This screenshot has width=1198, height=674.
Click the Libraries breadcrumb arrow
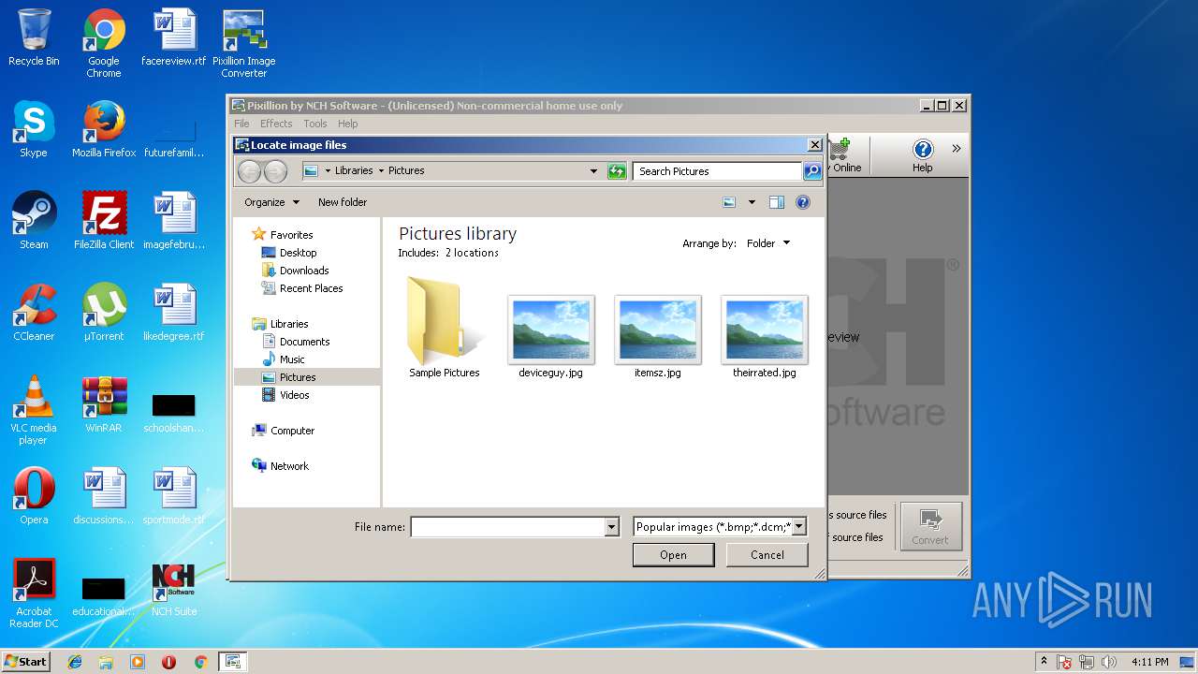tap(381, 170)
